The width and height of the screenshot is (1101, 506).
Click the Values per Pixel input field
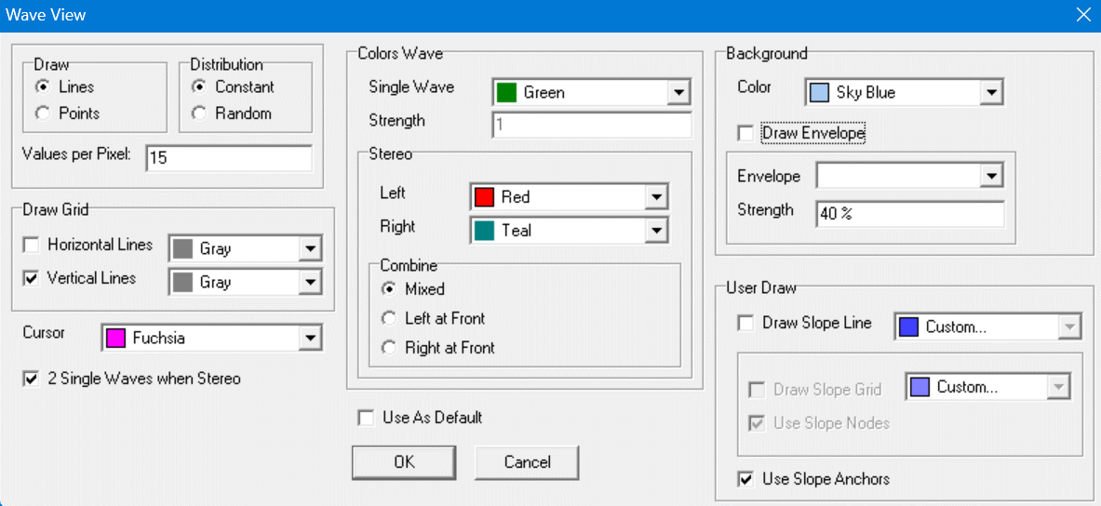[x=228, y=159]
